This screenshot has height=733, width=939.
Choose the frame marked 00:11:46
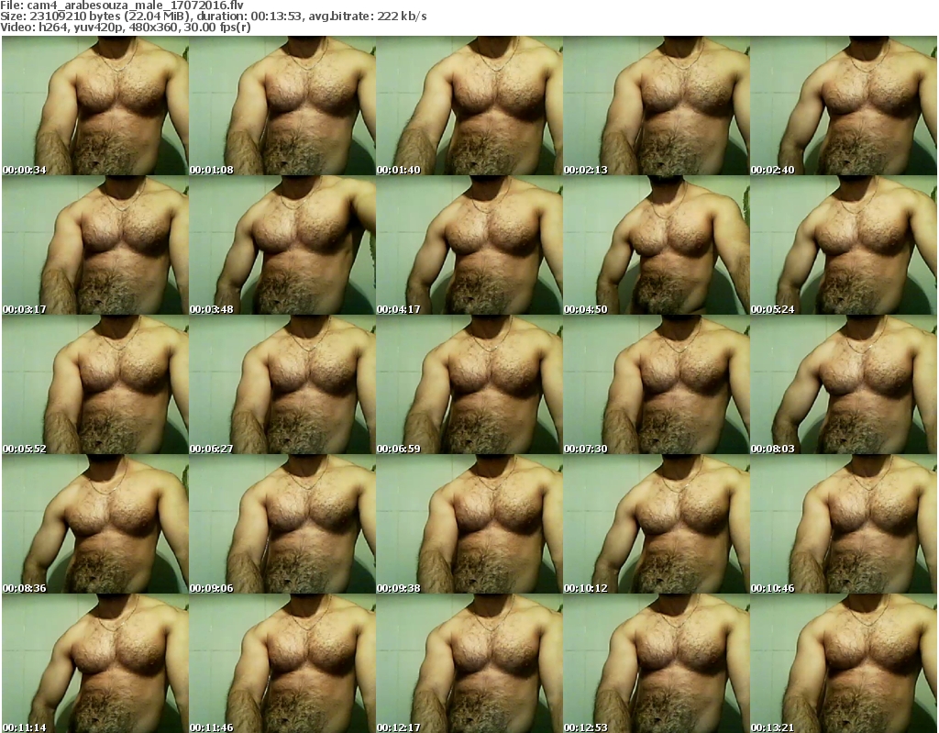pos(282,663)
